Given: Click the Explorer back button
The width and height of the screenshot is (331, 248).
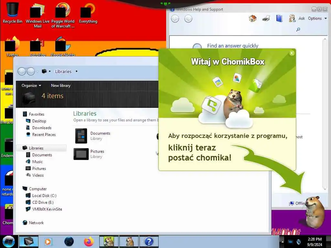Looking at the screenshot, I should coord(22,71).
